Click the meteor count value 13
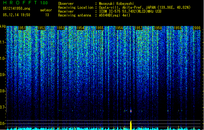 point(47,15)
